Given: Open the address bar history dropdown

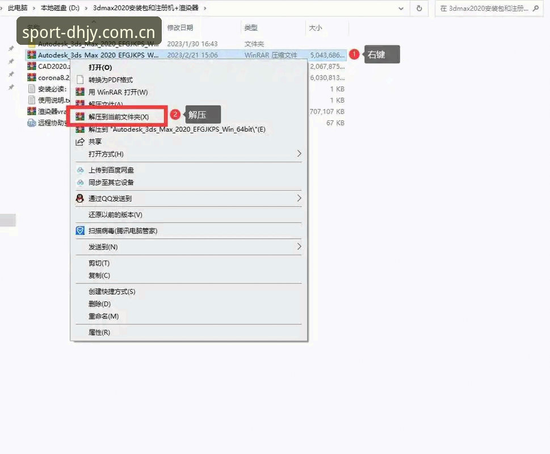Looking at the screenshot, I should click(401, 9).
